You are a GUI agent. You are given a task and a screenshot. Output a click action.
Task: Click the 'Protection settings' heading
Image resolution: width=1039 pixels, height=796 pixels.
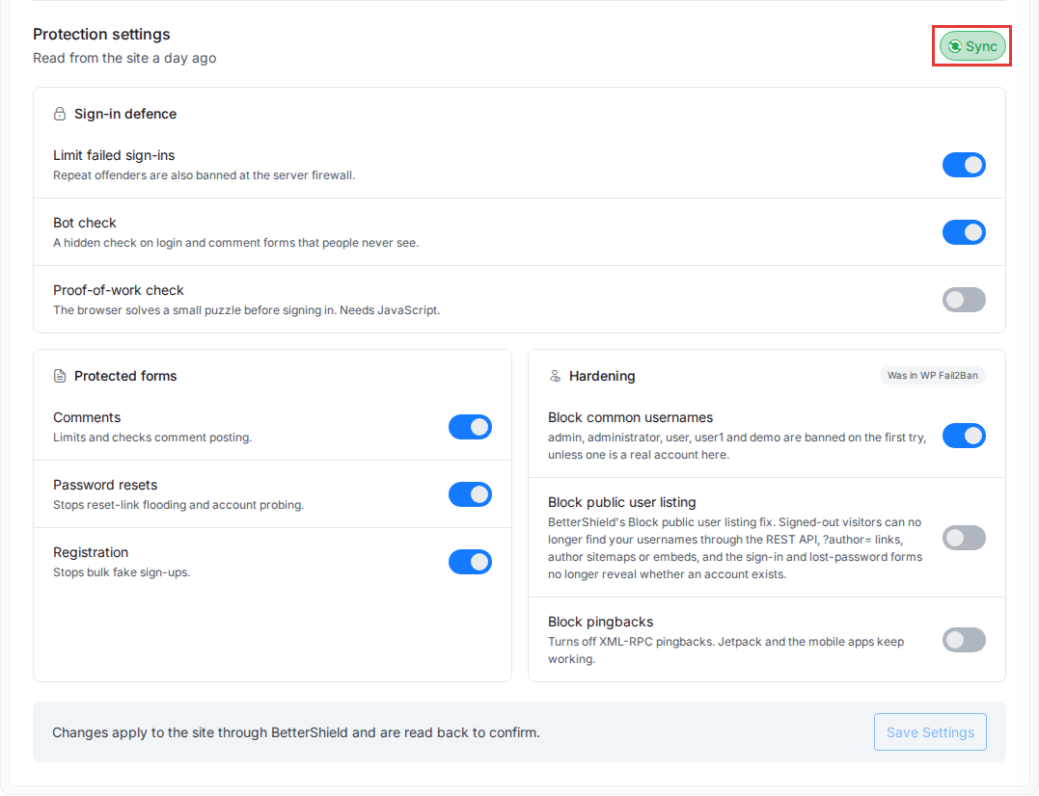pyautogui.click(x=101, y=34)
